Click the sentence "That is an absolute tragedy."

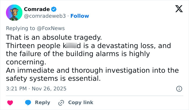coord(54,37)
